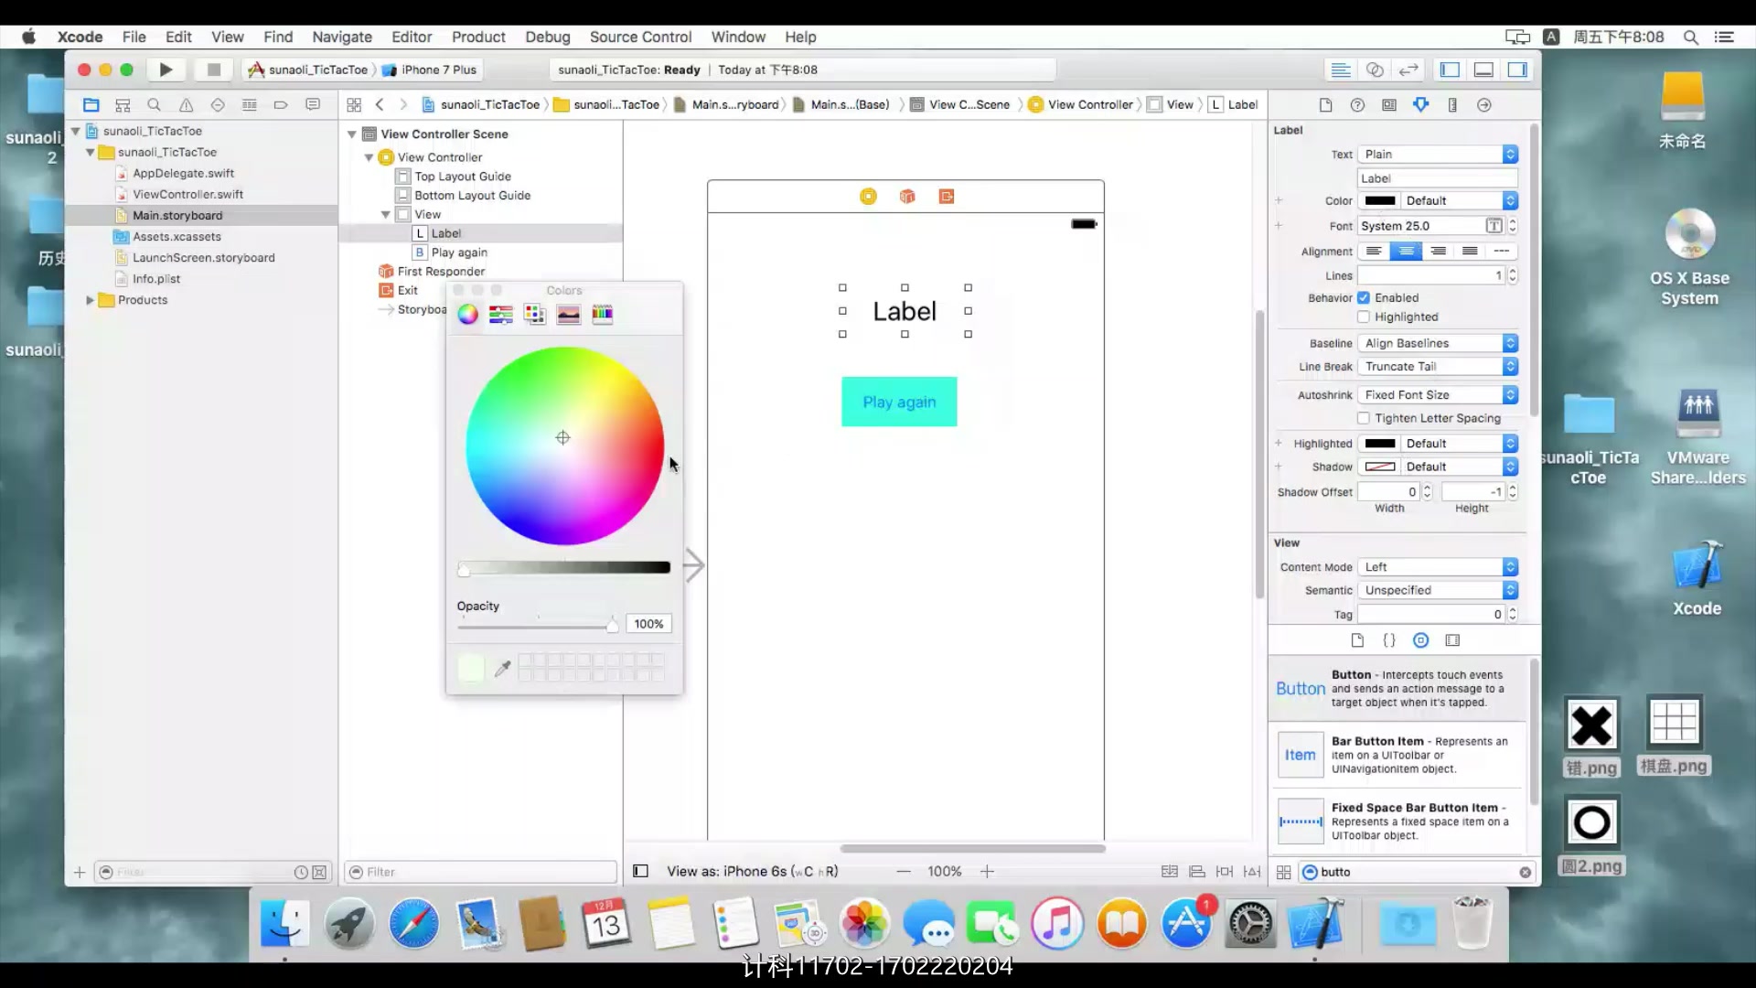This screenshot has width=1756, height=988.
Task: Stop the running scheme
Action: (x=213, y=70)
